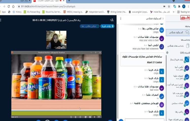Image resolution: width=190 pixels, height=121 pixels.
Task: Open Chrome three-dot menu
Action: tap(188, 7)
